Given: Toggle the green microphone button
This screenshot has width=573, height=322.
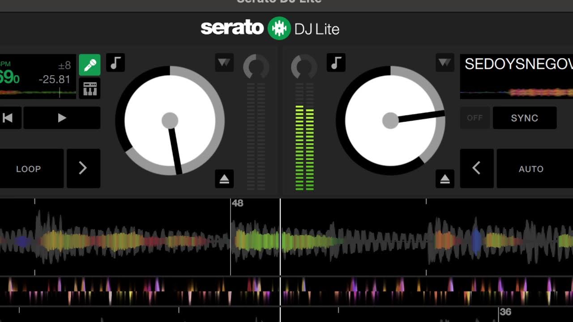Looking at the screenshot, I should coord(90,65).
